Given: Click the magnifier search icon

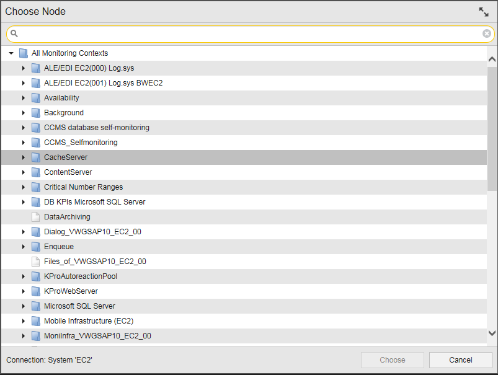Looking at the screenshot, I should [14, 33].
